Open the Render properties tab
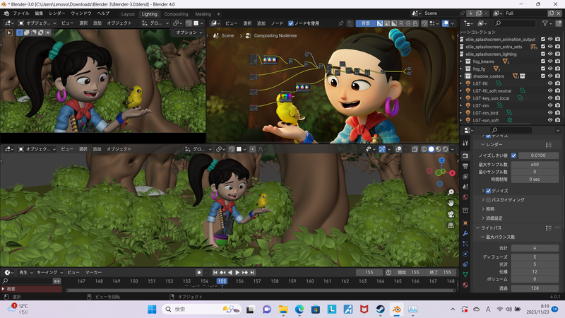The image size is (565, 318). (x=465, y=155)
